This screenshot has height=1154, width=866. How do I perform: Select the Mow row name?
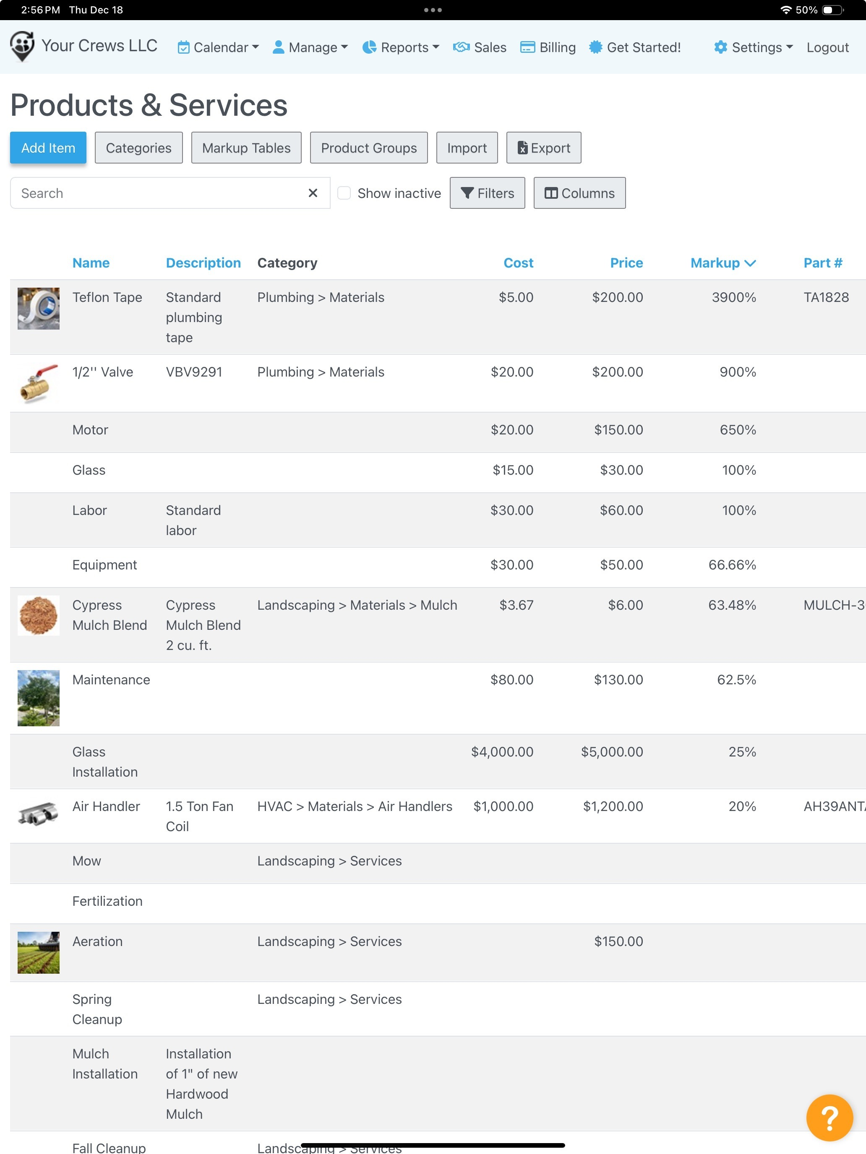(x=87, y=861)
